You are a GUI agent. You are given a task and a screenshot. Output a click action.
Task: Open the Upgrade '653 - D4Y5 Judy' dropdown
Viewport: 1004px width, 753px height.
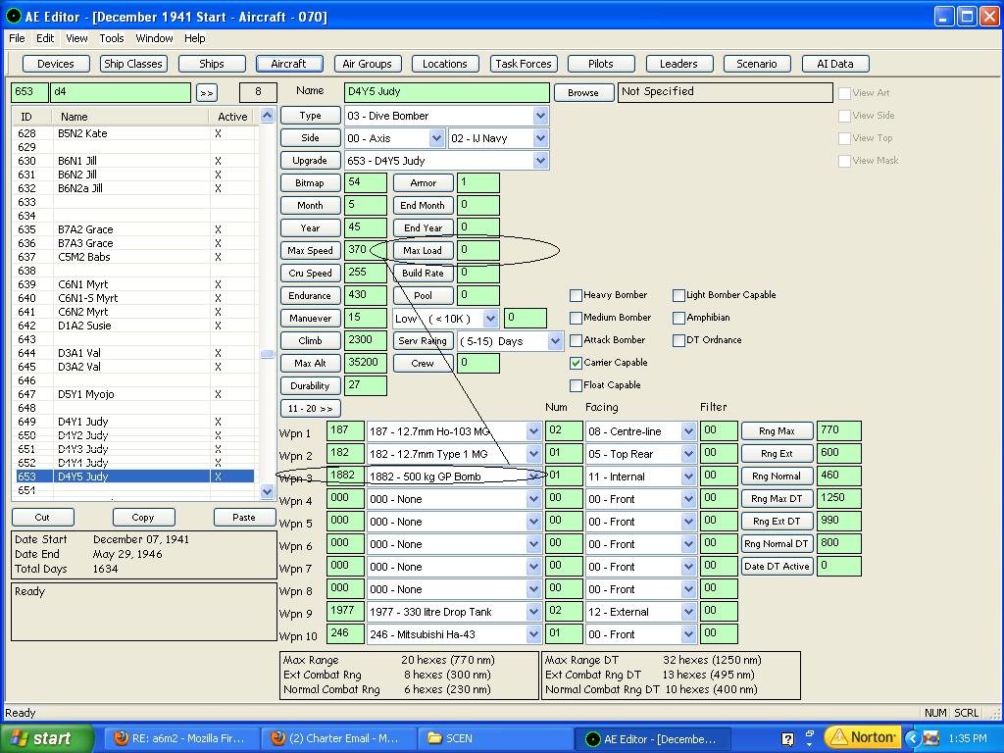coord(540,161)
